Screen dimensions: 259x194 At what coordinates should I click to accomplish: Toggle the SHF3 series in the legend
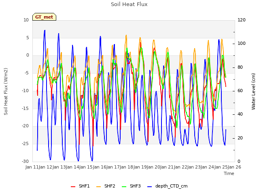click(x=131, y=186)
